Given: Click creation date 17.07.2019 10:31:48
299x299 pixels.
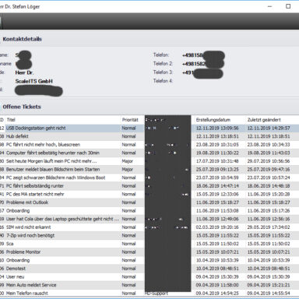Looking at the screenshot, I should click(217, 161).
